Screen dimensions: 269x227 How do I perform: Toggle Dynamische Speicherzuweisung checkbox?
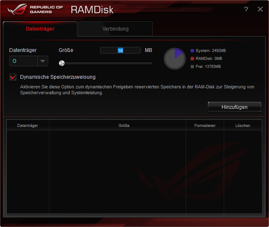point(13,77)
